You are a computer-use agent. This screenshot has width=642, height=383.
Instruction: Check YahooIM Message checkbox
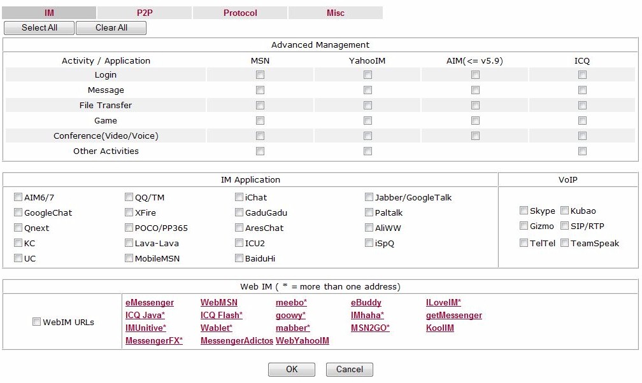click(367, 90)
